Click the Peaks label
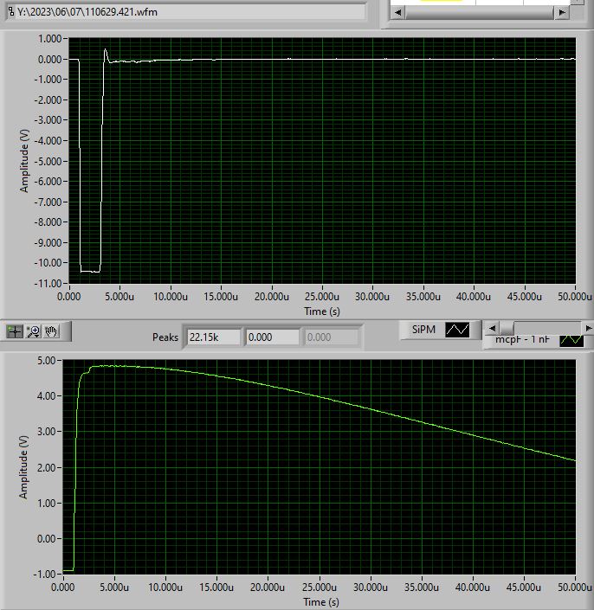Screen dimensions: 594x610 tap(165, 337)
